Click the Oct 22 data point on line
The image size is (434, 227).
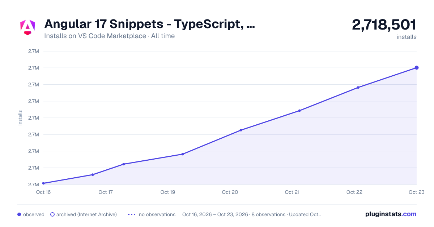(x=358, y=88)
